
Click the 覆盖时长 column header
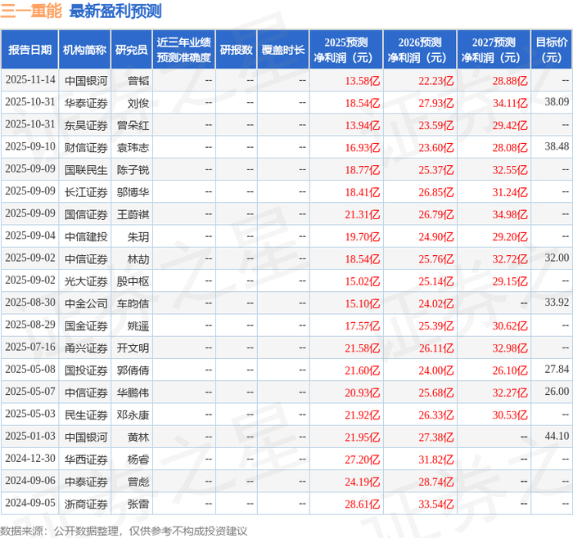pos(283,50)
